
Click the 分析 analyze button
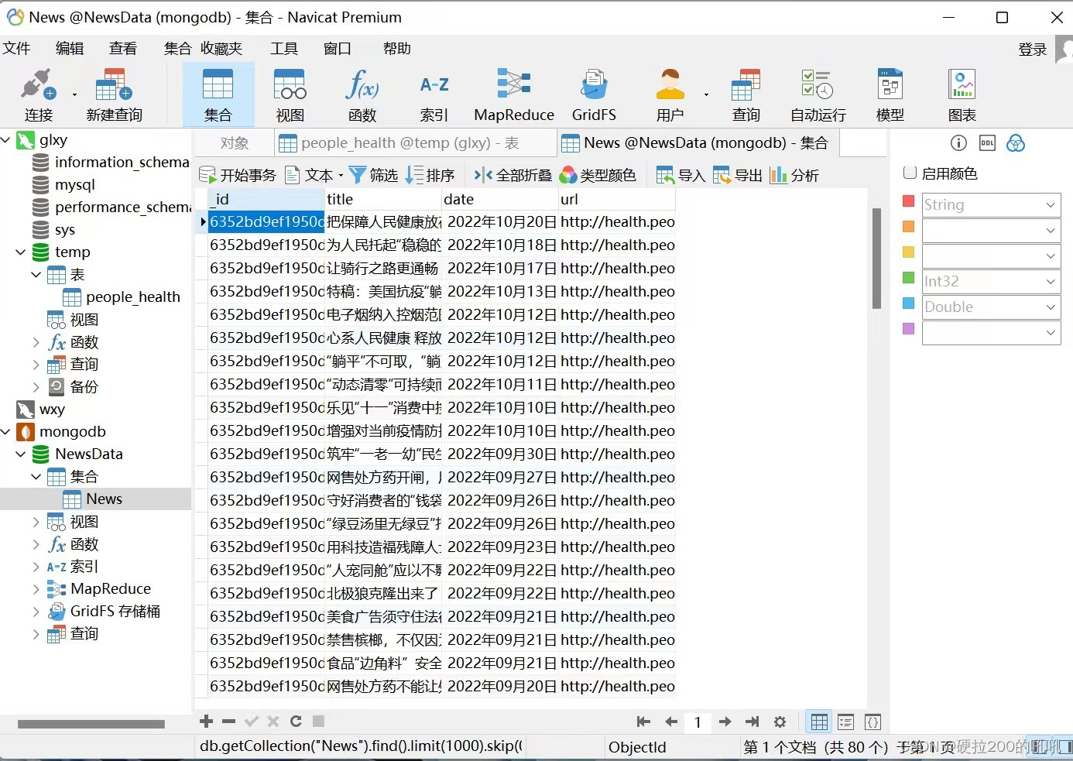point(794,175)
